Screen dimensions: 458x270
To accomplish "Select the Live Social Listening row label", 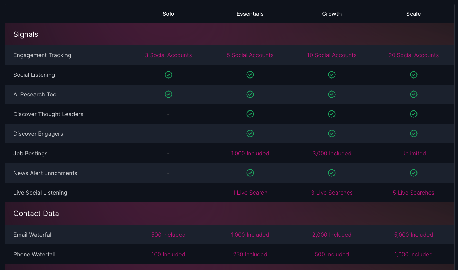I will click(x=40, y=193).
